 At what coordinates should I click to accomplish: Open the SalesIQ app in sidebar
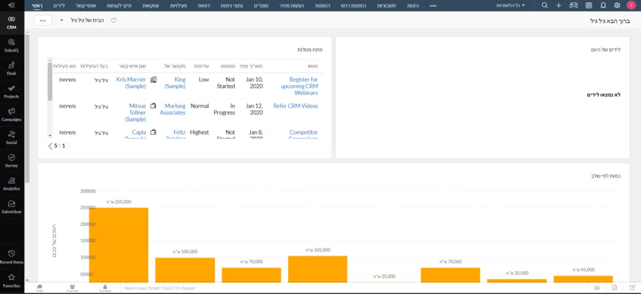point(11,45)
